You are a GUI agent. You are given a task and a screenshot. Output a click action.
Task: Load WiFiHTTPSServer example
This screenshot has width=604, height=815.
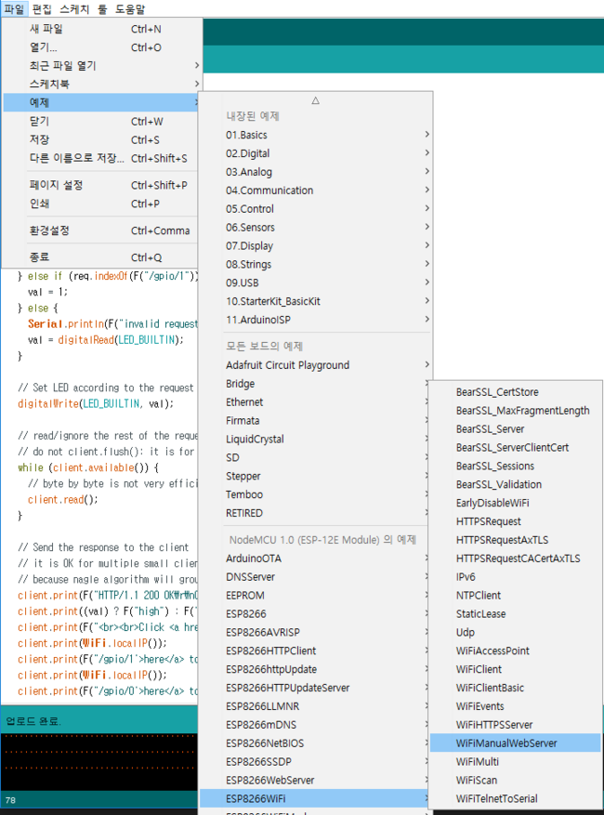pos(515,725)
